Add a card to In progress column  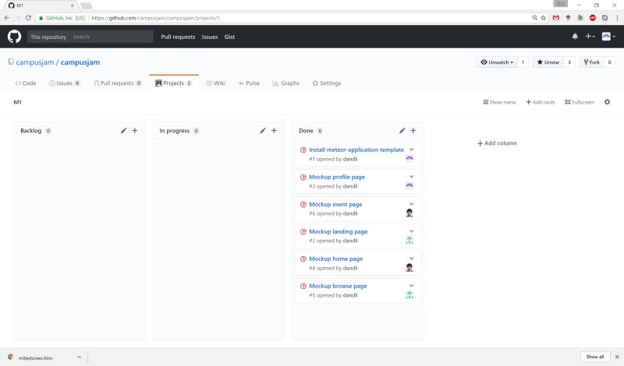click(274, 130)
